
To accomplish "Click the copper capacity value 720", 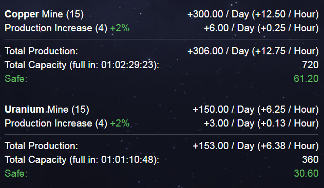I will [310, 65].
